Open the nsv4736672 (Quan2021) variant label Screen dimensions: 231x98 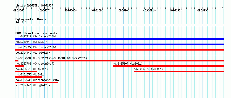pyautogui.click(x=32, y=69)
